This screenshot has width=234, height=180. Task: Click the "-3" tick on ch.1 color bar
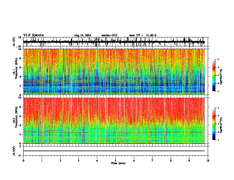tap(218, 59)
